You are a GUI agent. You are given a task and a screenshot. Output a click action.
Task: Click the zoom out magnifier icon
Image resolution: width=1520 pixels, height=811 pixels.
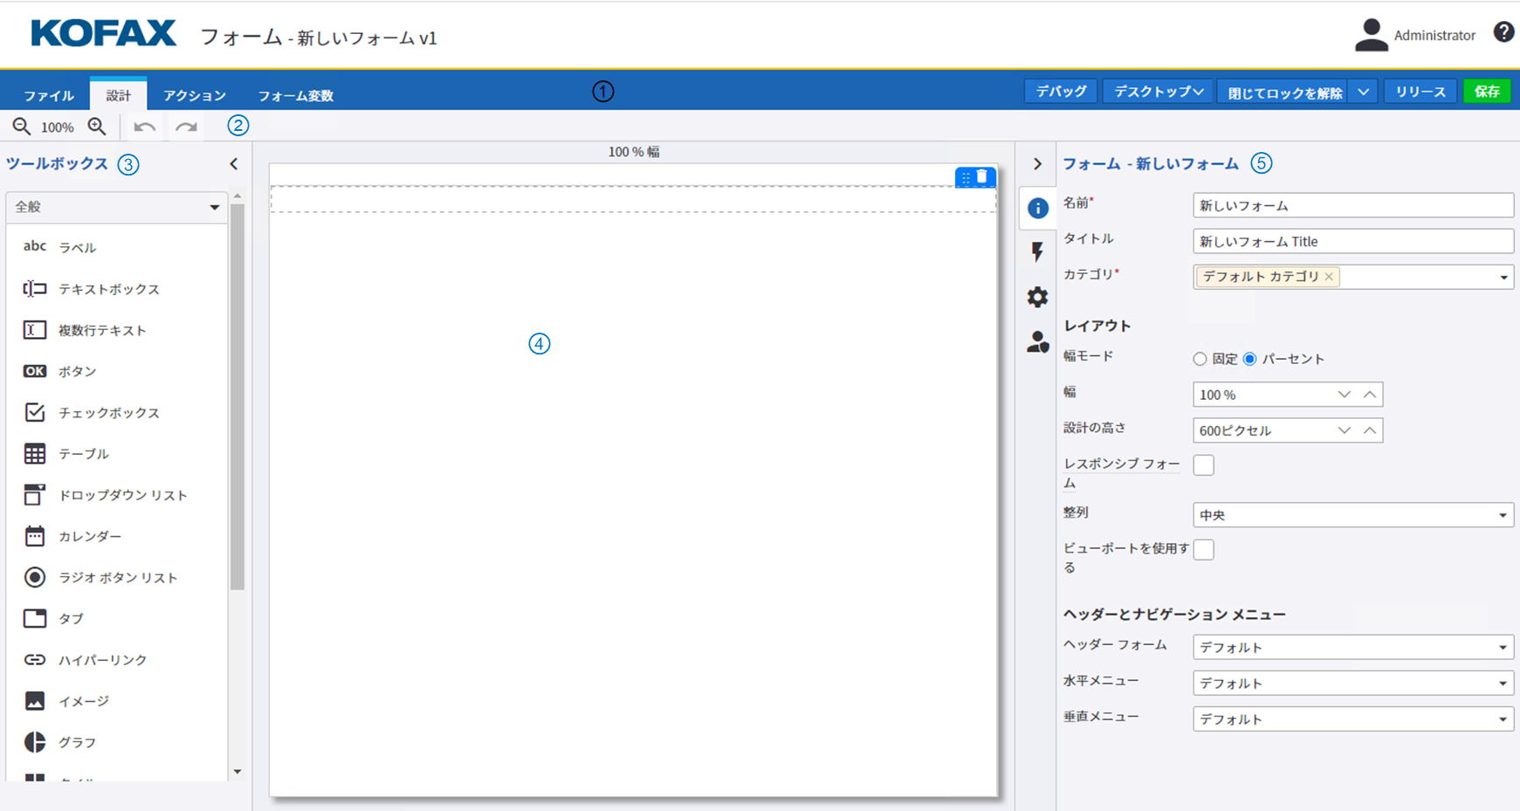21,127
